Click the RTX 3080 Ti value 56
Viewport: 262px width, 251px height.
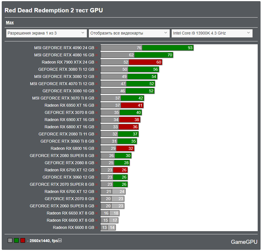click(155, 70)
